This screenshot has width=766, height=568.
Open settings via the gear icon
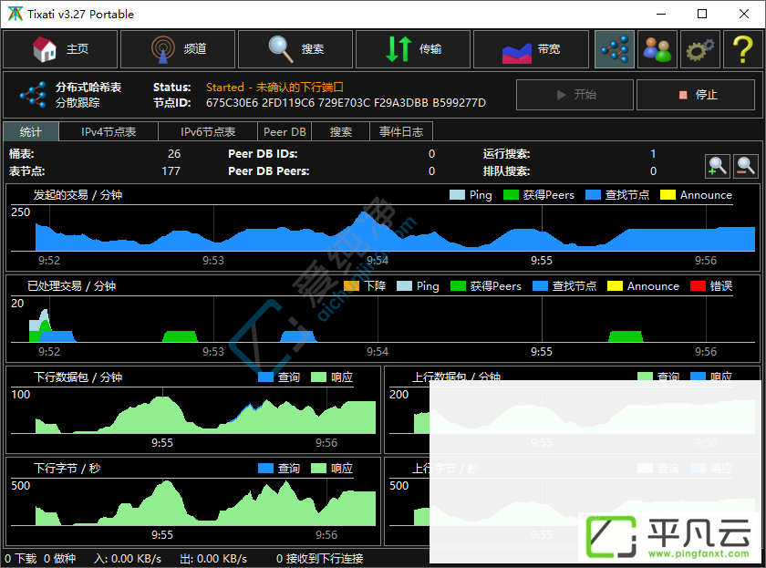pos(700,49)
